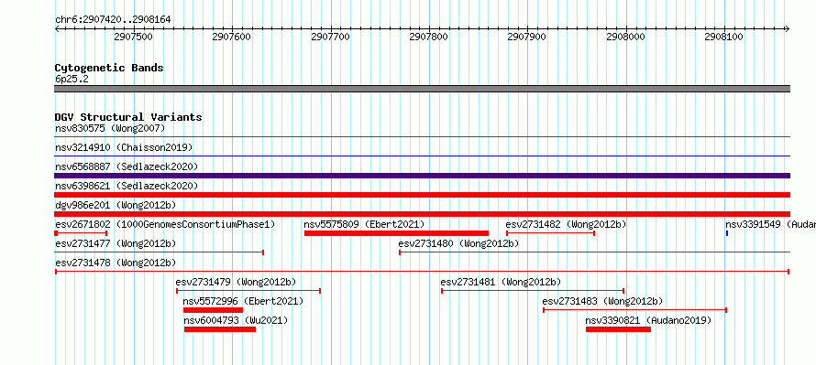Click the chr6:2907420..2908164 region label
816x365 pixels.
coord(113,20)
